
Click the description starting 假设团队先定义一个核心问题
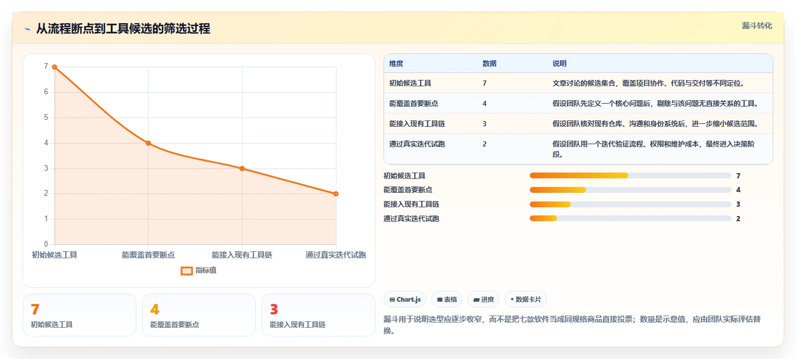(x=655, y=104)
